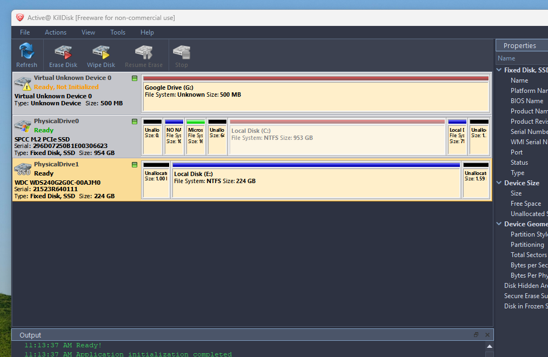Click the Resume Erase toolbar icon
548x357 pixels.
tap(143, 52)
